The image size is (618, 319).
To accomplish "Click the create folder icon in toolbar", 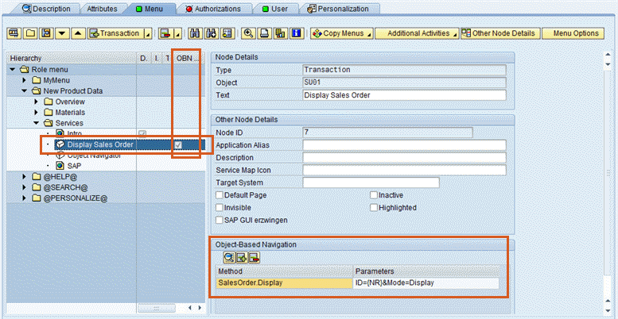I will [29, 34].
